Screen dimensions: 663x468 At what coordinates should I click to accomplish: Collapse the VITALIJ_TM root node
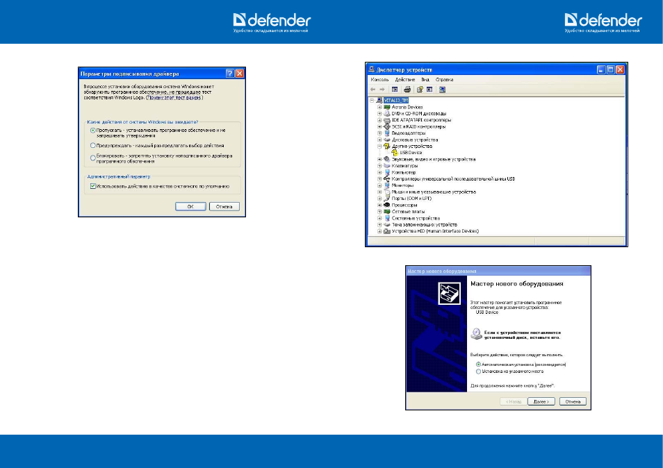coord(372,101)
